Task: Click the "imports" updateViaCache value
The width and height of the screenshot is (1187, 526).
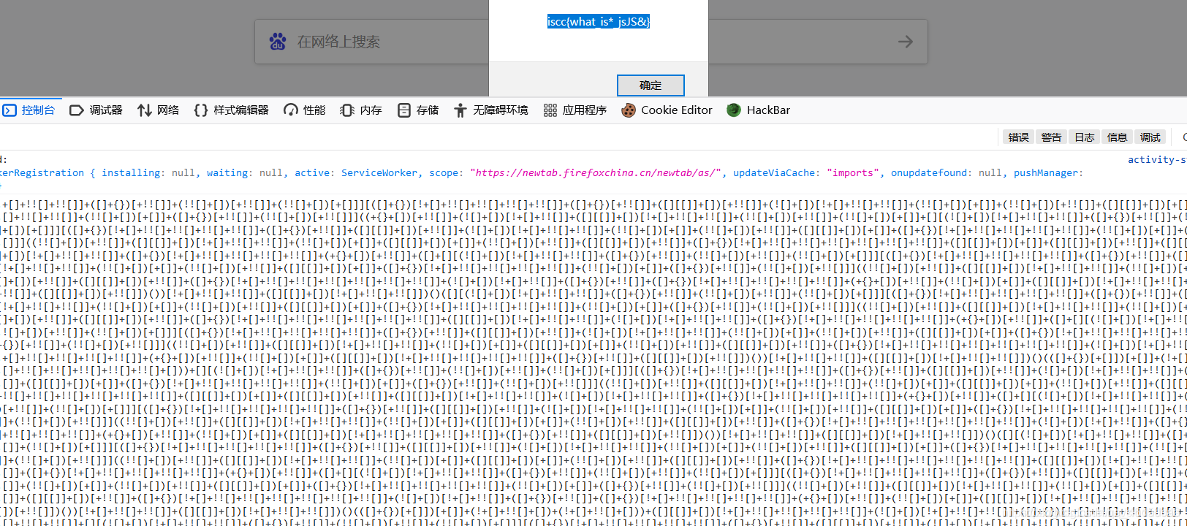Action: (x=853, y=173)
